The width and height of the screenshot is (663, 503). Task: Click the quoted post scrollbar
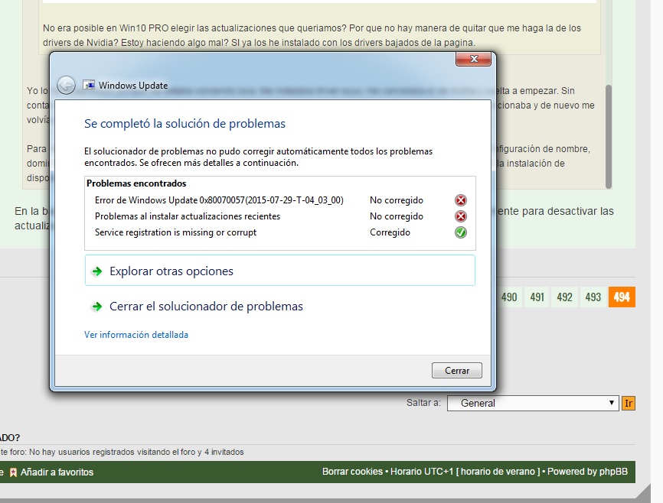[x=609, y=136]
